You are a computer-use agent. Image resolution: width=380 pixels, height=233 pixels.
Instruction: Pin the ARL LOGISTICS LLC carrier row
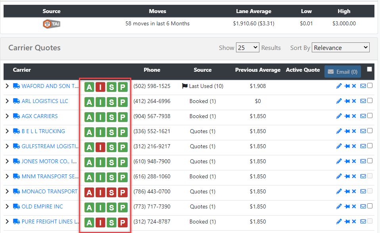click(347, 101)
